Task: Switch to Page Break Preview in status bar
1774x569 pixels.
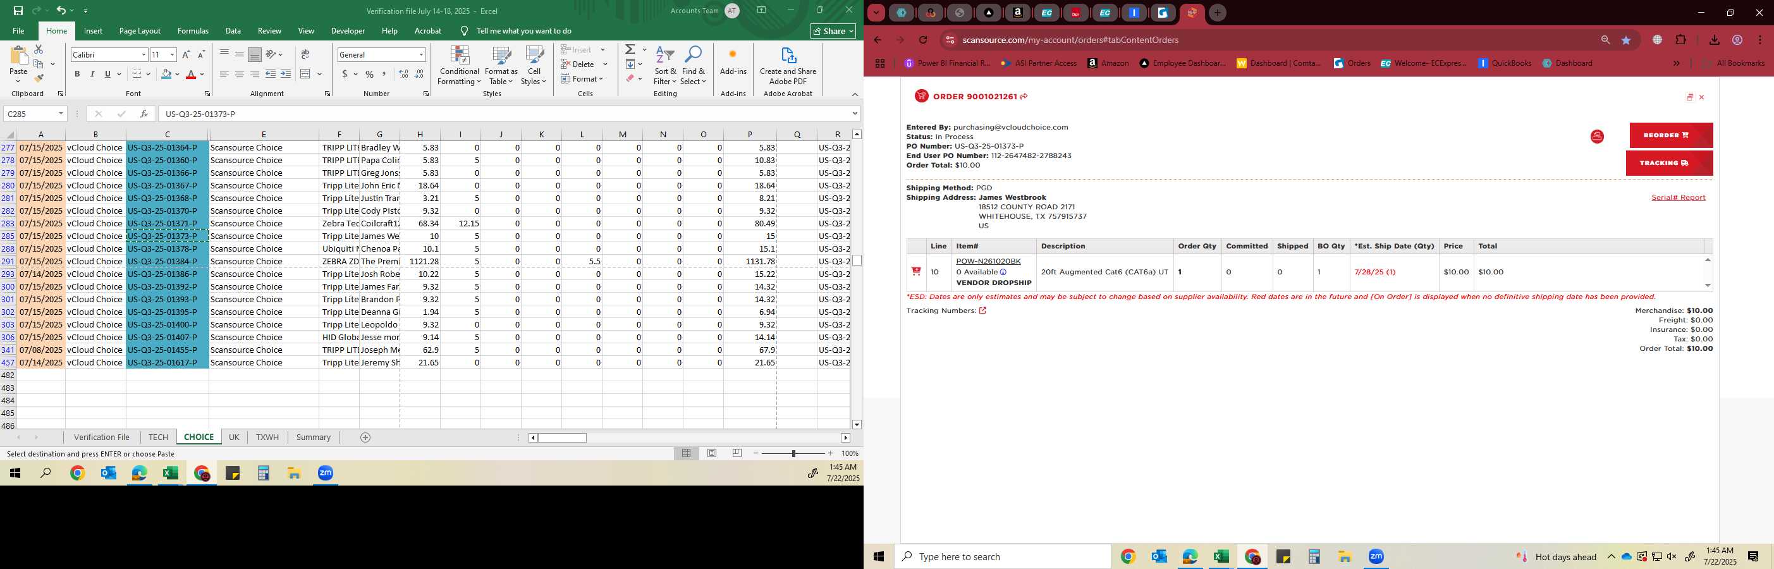Action: [737, 453]
